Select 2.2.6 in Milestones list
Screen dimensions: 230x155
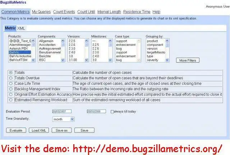coord(100,49)
